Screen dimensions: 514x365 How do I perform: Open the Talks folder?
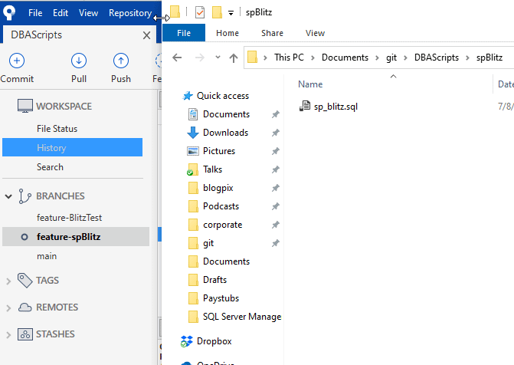pos(212,169)
